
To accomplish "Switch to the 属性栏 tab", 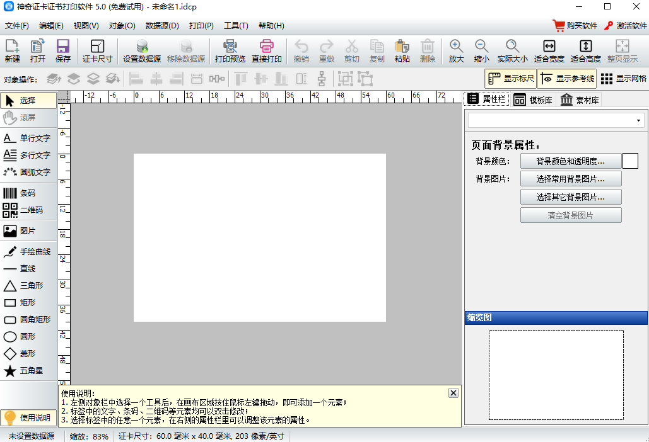I will [487, 99].
